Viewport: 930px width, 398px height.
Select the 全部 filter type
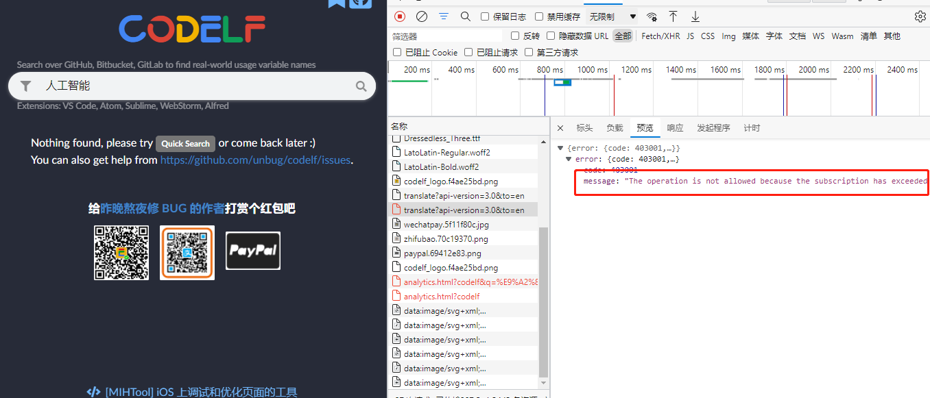(x=623, y=36)
